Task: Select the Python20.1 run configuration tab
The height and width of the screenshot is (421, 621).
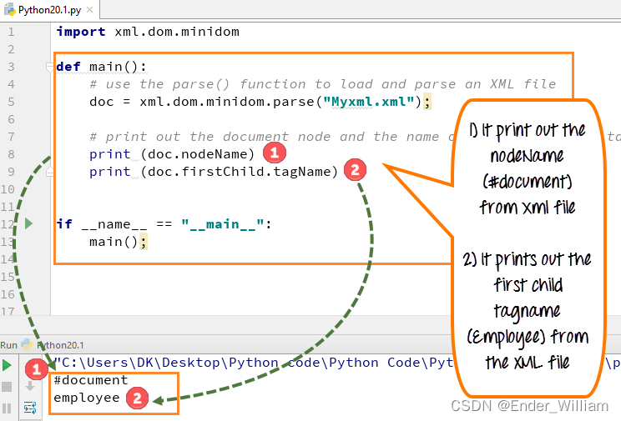Action: point(53,345)
